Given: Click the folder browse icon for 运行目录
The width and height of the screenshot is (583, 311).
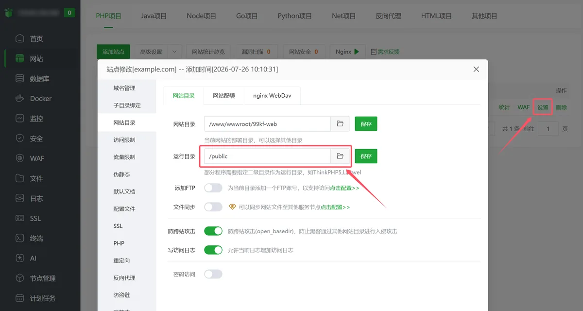Looking at the screenshot, I should tap(340, 156).
